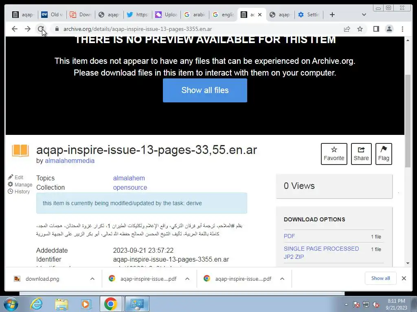
Task: Open the network tray icon
Action: pos(366,305)
